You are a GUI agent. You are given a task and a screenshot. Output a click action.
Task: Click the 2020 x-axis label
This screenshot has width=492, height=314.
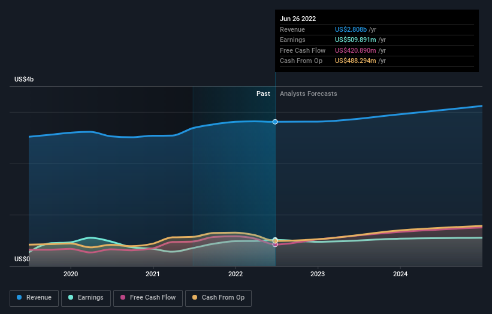tap(71, 274)
